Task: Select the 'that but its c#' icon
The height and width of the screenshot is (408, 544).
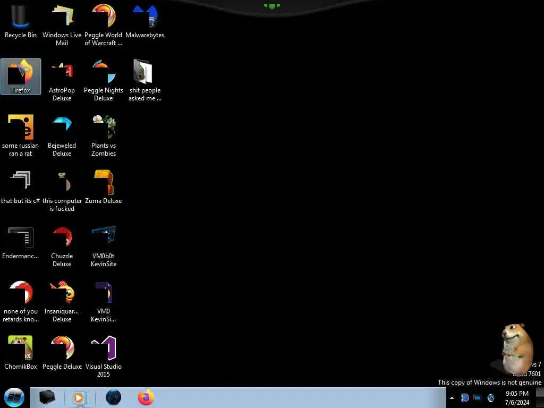Action: pos(21,188)
